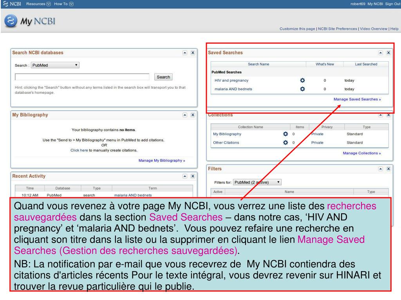Close the Saved Searches panel
Image resolution: width=401 pixels, height=300 pixels.
tap(388, 53)
